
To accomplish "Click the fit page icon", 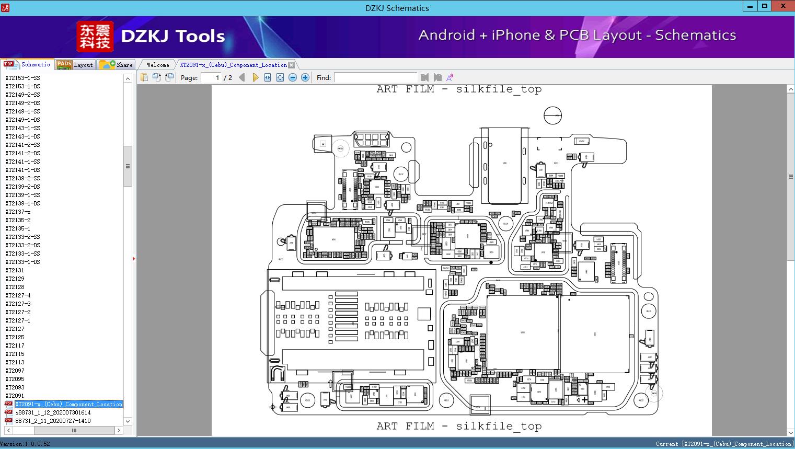I will (280, 77).
